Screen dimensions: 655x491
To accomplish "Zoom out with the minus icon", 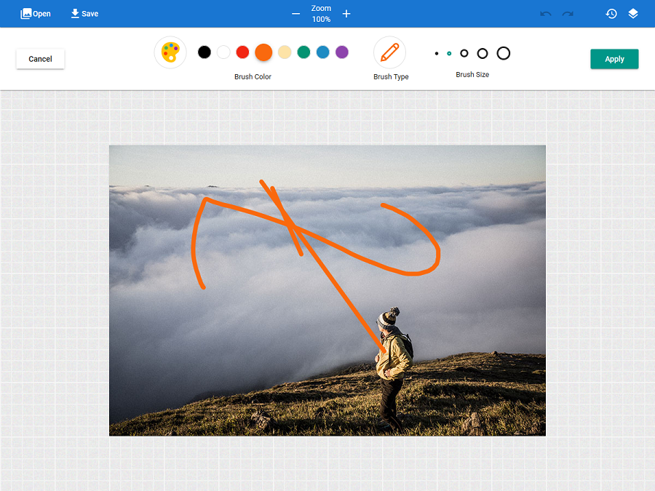I will click(295, 14).
